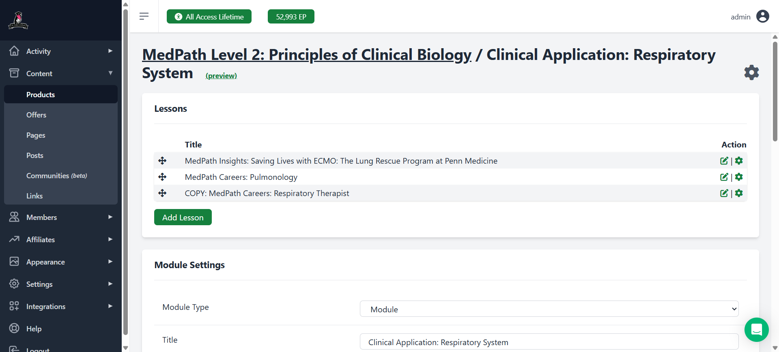This screenshot has height=352, width=779.
Task: Click the hamburger menu icon in top bar
Action: [144, 16]
